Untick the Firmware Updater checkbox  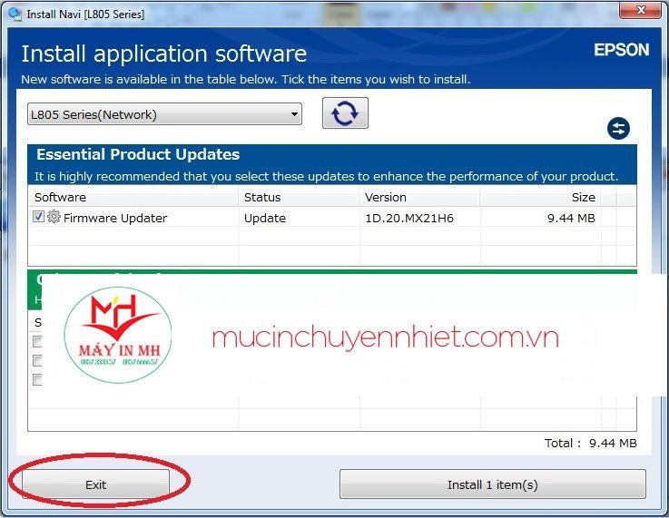(x=38, y=218)
